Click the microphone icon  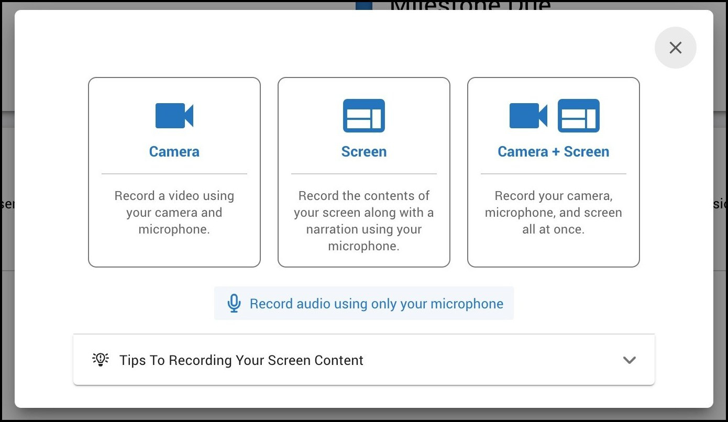[234, 304]
